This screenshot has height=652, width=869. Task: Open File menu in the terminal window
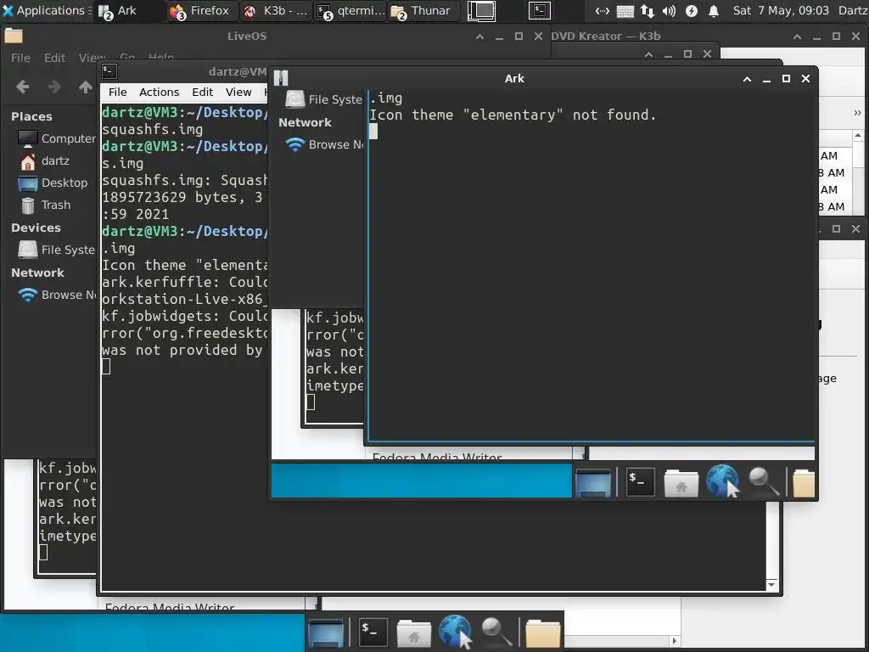(117, 92)
